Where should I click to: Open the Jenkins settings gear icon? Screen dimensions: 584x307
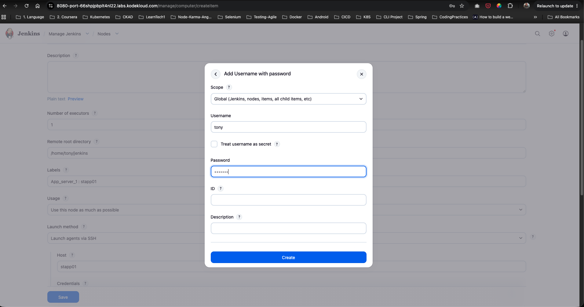[x=552, y=34]
